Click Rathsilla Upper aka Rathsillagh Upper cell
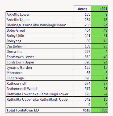The height and width of the screenshot is (116, 113). coord(40,99)
